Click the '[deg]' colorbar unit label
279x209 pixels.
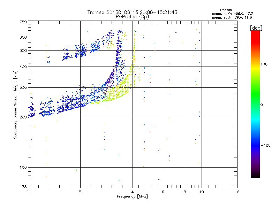pos(256,28)
